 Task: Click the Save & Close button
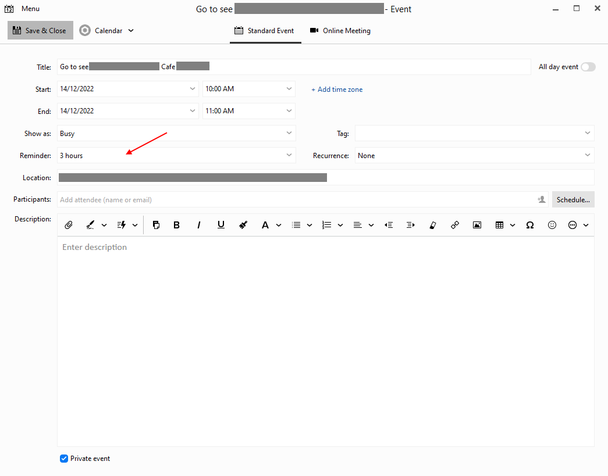coord(40,31)
